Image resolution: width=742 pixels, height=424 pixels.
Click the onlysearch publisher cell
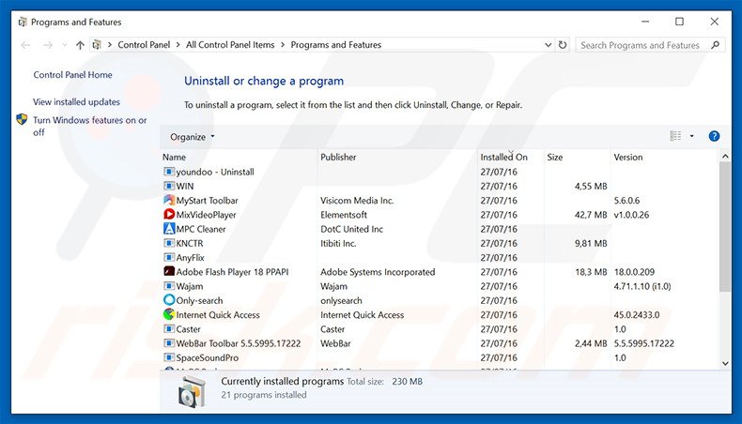coord(341,300)
